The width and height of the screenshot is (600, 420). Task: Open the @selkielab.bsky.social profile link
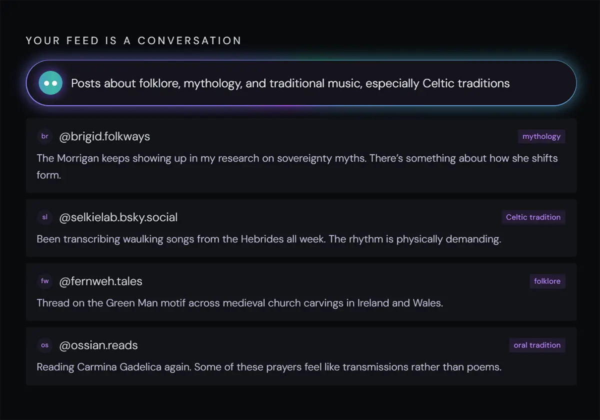[x=118, y=217]
